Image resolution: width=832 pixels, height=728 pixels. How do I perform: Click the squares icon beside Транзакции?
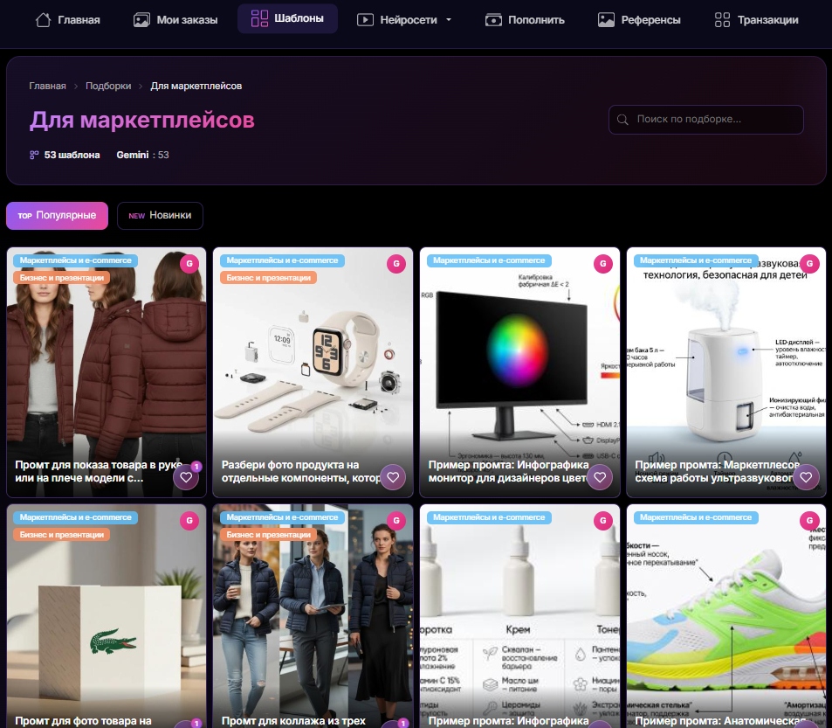(722, 20)
